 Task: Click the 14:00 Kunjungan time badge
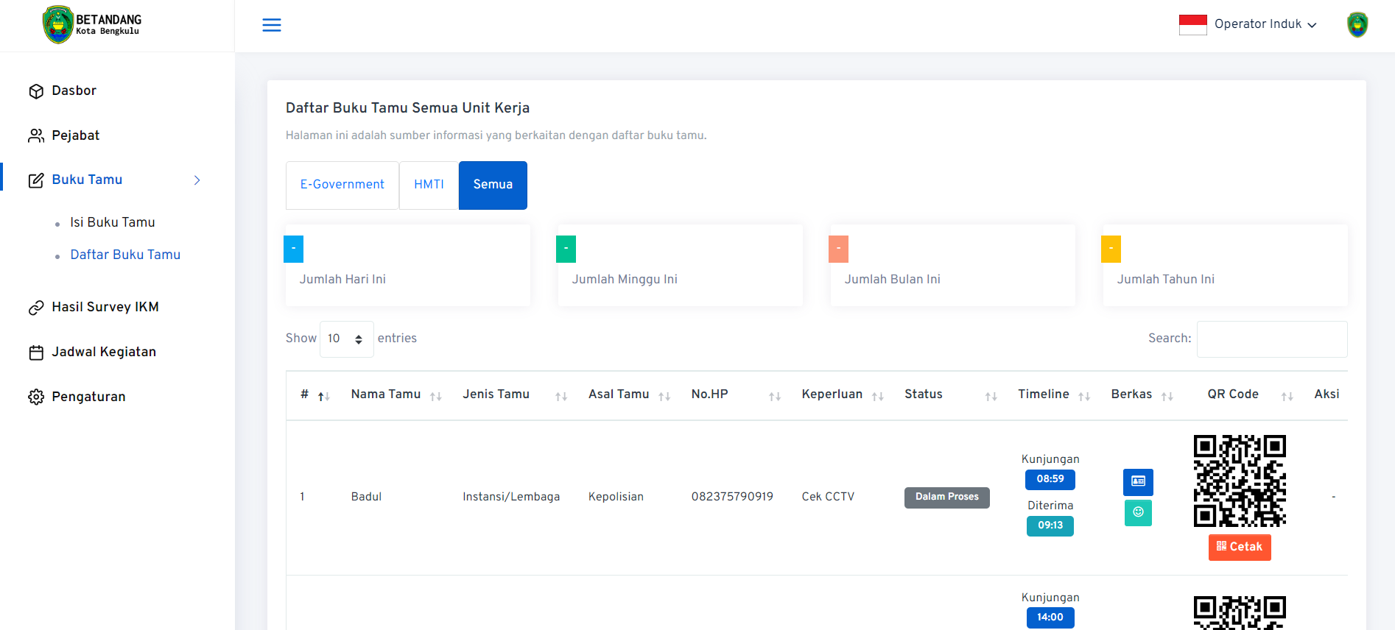[x=1050, y=617]
